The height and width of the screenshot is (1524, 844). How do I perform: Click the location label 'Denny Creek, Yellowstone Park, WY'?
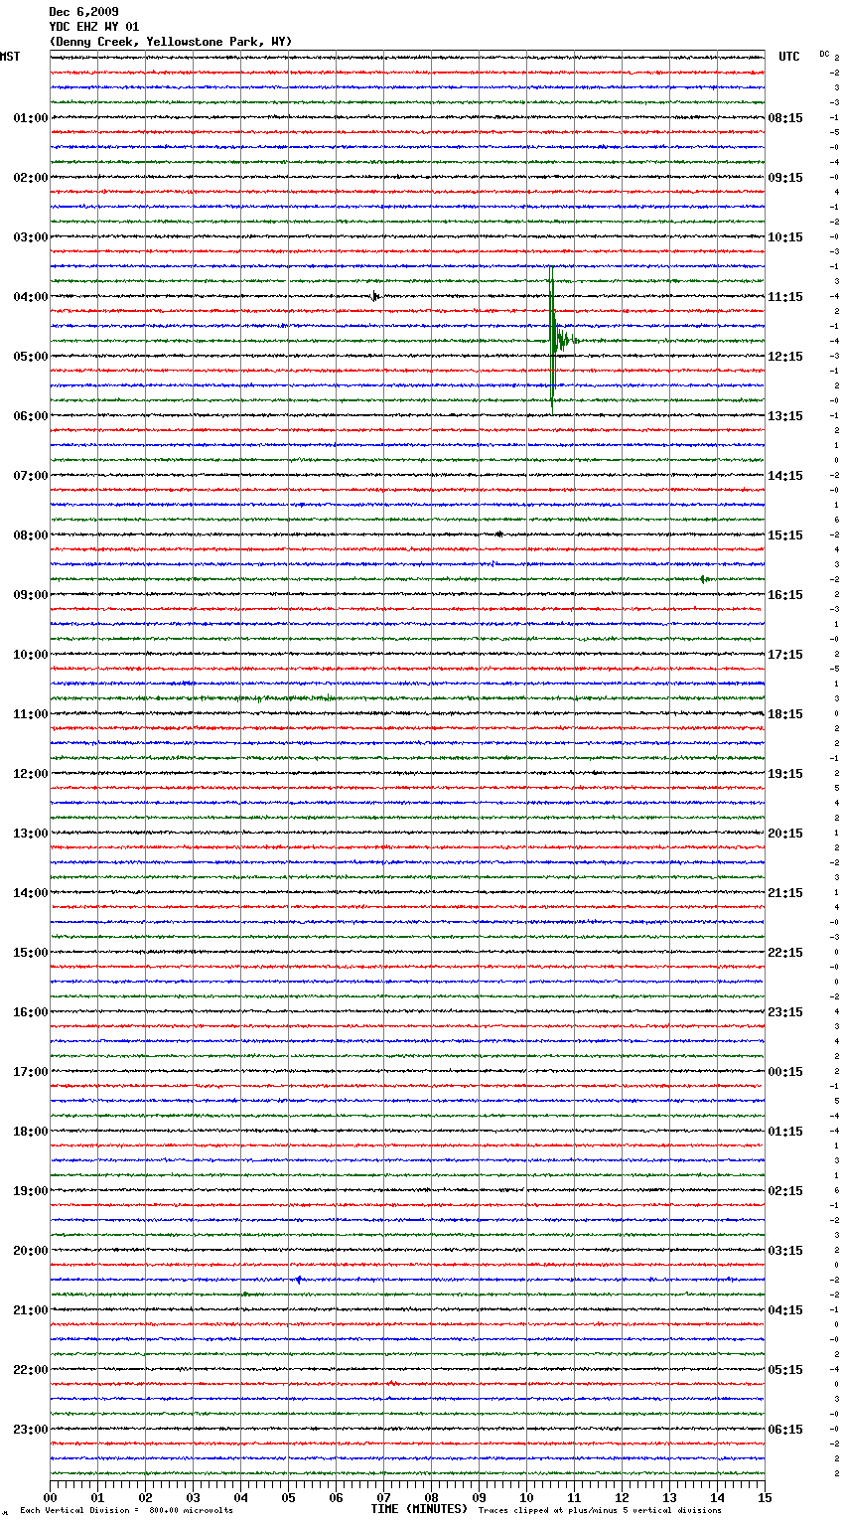[x=171, y=42]
